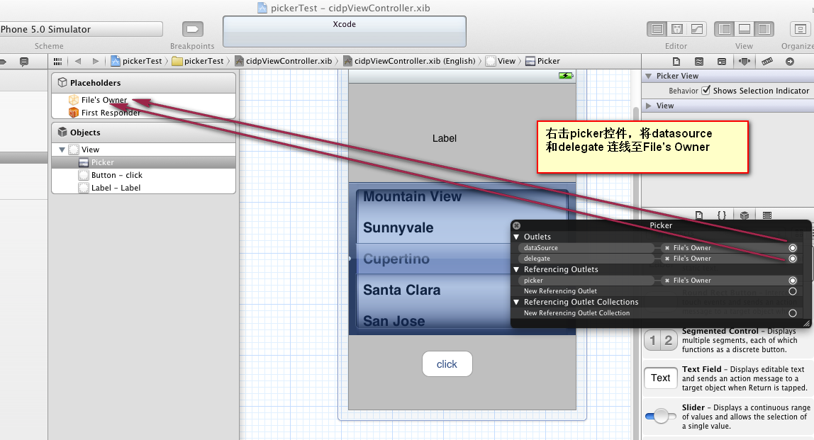Toggle the Navigator pane view button
This screenshot has width=814, height=440.
click(724, 29)
